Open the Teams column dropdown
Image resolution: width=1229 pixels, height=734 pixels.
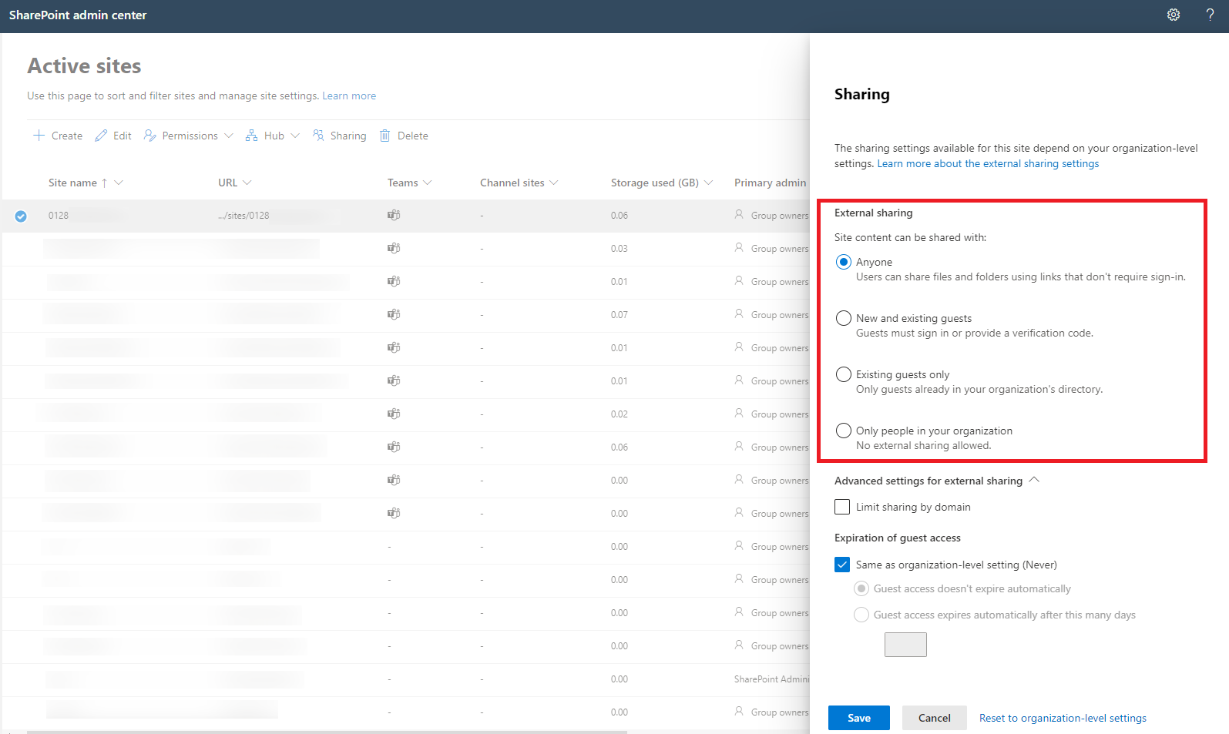point(428,183)
